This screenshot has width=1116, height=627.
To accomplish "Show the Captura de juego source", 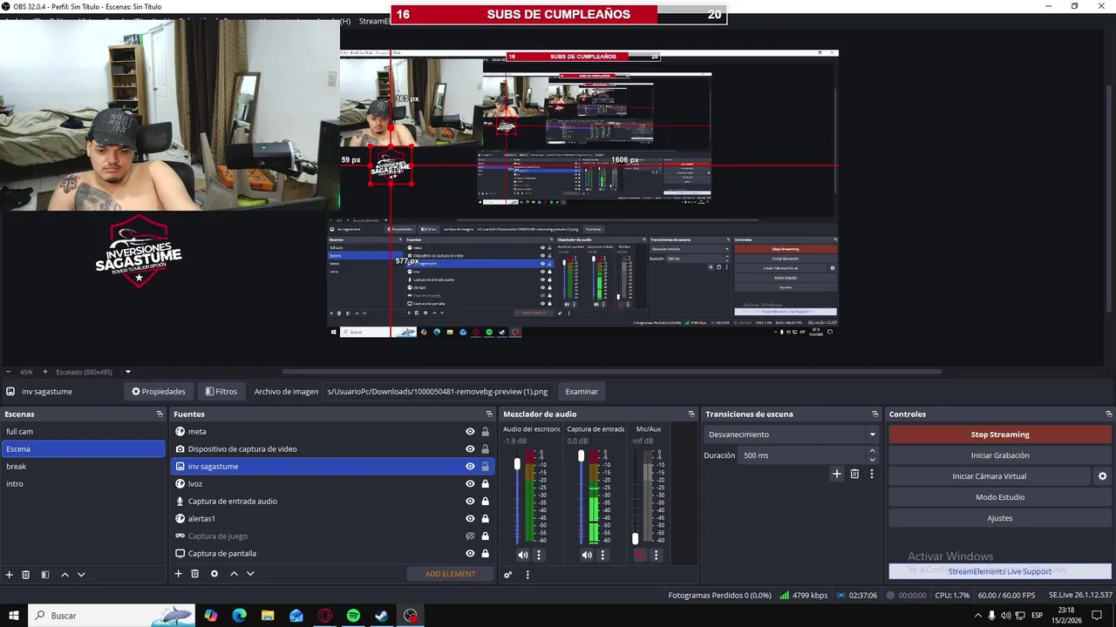I will pos(470,536).
